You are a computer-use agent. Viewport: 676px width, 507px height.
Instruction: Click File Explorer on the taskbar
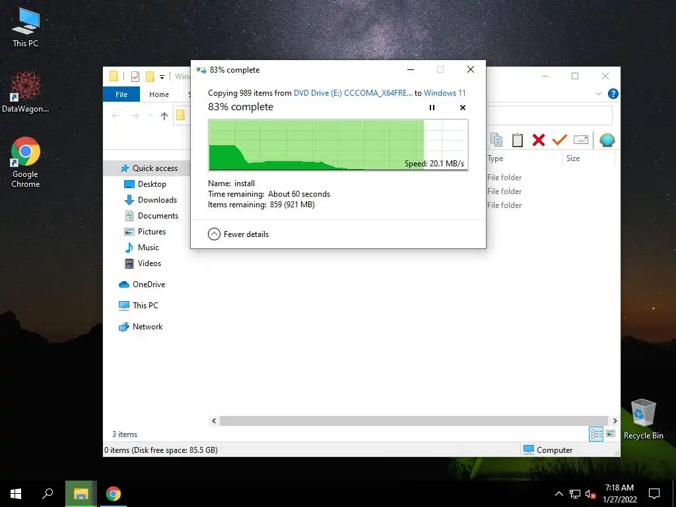(81, 494)
